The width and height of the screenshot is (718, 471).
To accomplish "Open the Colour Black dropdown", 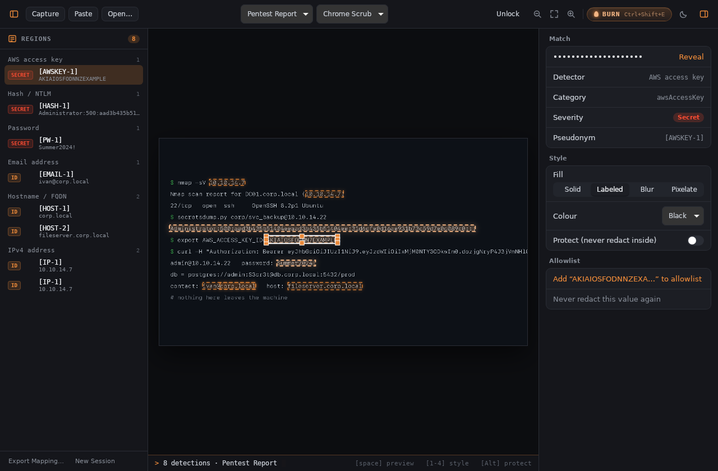I will click(x=683, y=216).
